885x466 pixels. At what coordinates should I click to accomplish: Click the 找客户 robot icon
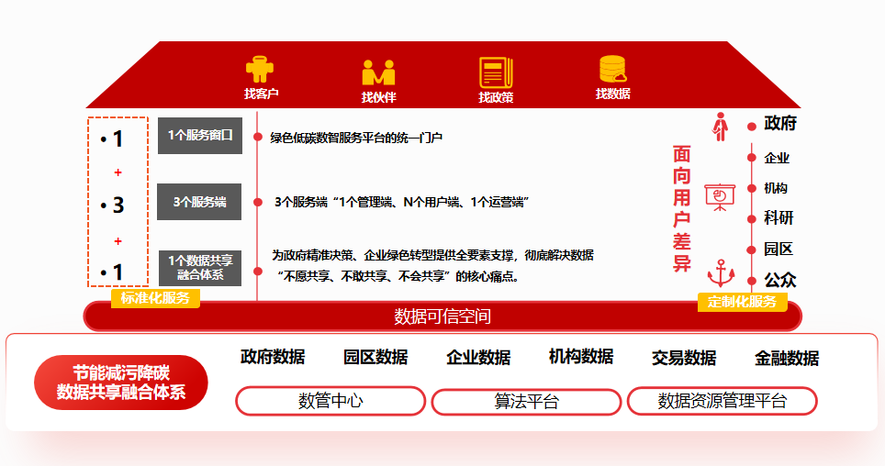point(261,71)
